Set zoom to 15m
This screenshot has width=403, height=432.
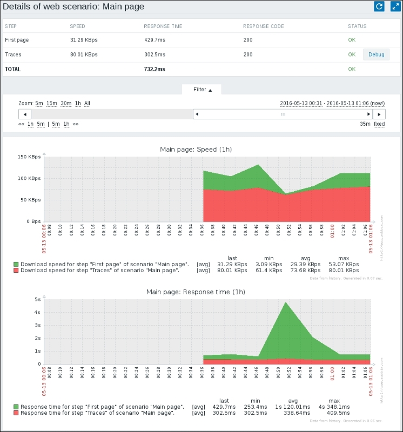pos(51,103)
